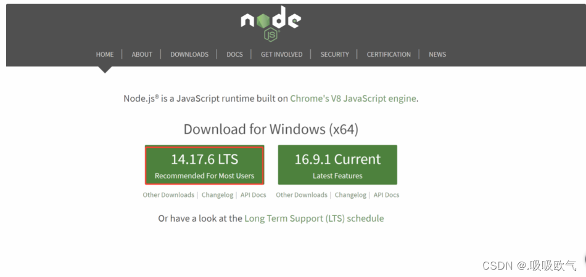Go to the ABOUT page
586x277 pixels.
coord(142,54)
